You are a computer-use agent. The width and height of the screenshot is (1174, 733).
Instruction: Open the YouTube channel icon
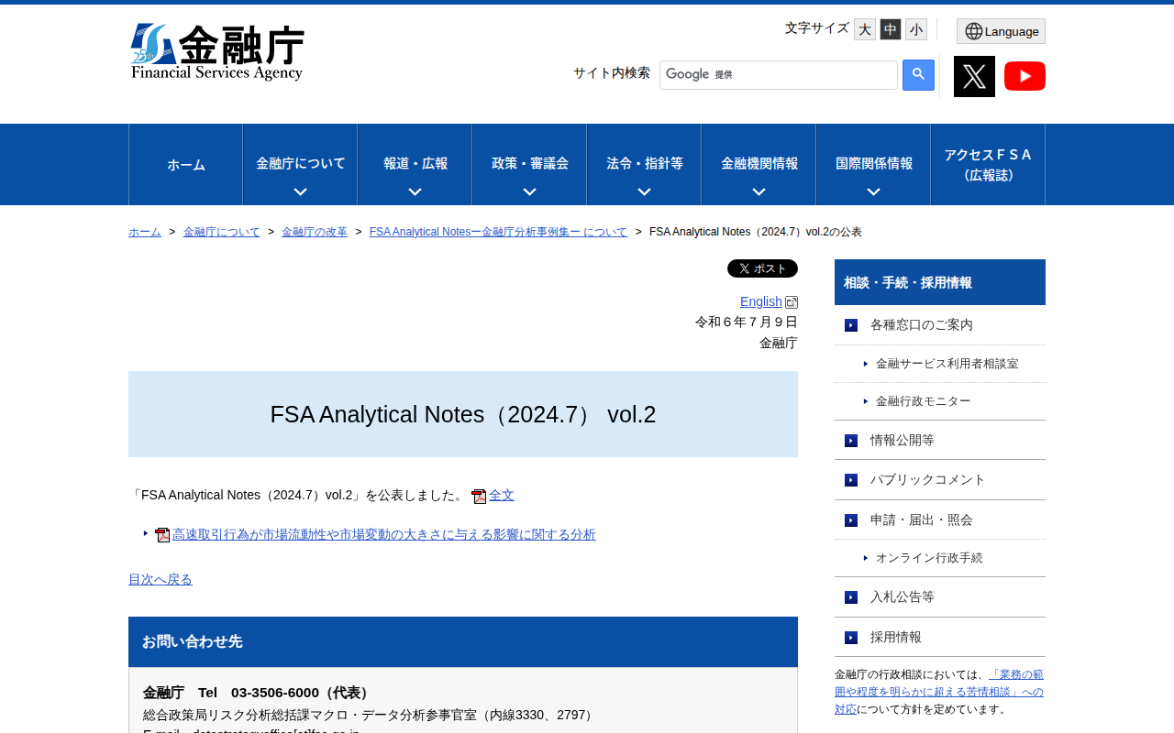click(x=1024, y=76)
